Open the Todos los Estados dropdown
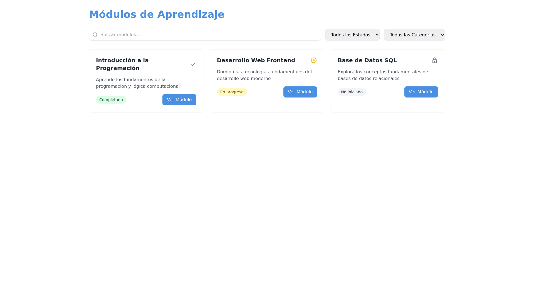The image size is (534, 300). click(x=352, y=35)
